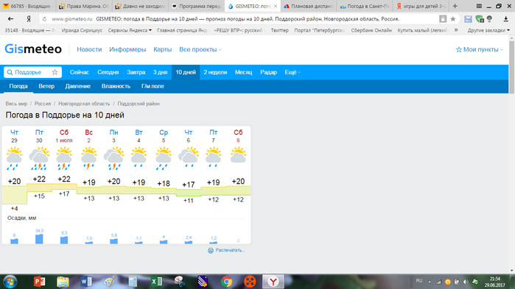Switch to the 2 недели tab
The height and width of the screenshot is (289, 515).
click(x=215, y=72)
